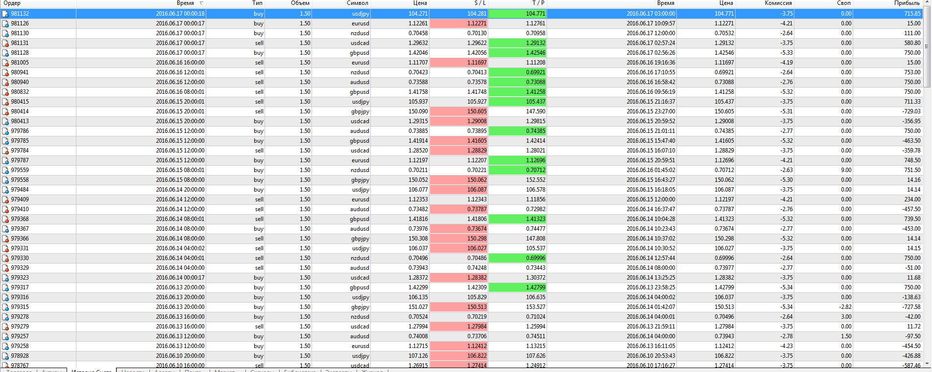Click the profit value 715.85
932x372 pixels.
(912, 14)
